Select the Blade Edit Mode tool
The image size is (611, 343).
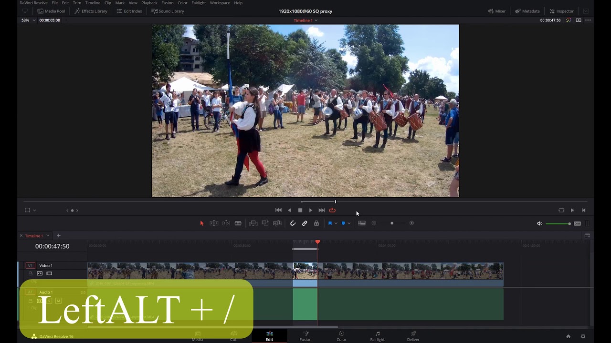(x=238, y=223)
